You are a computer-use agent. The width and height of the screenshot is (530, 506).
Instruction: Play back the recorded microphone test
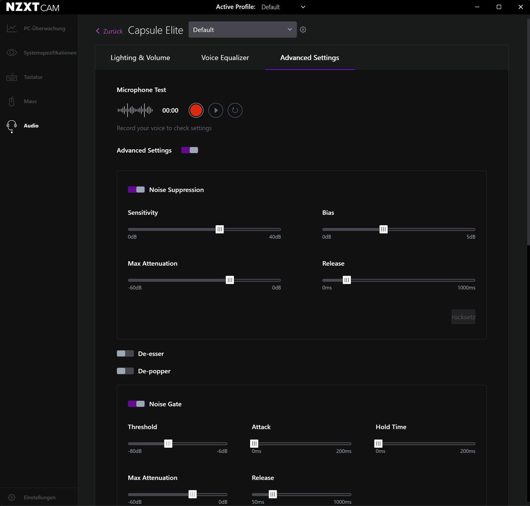pyautogui.click(x=216, y=110)
